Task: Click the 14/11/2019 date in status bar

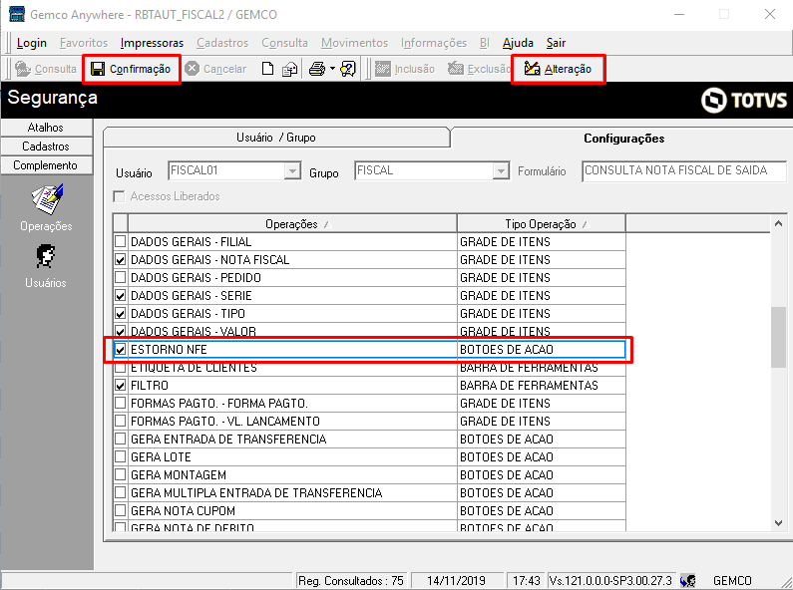Action: [x=456, y=581]
